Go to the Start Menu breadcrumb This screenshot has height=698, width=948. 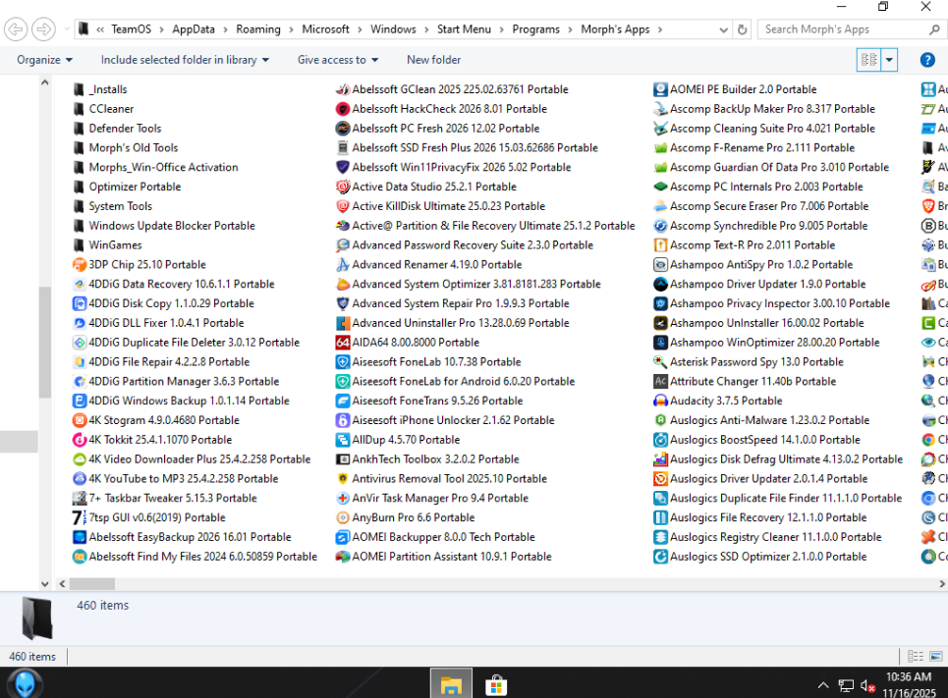point(464,29)
